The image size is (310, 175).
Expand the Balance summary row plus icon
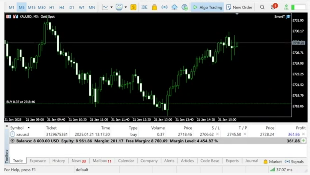pyautogui.click(x=12, y=141)
